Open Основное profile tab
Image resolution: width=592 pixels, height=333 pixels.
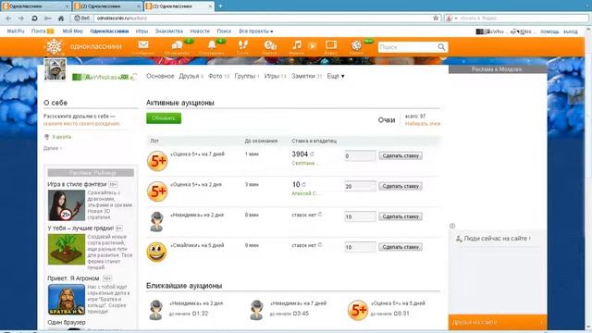click(x=160, y=76)
